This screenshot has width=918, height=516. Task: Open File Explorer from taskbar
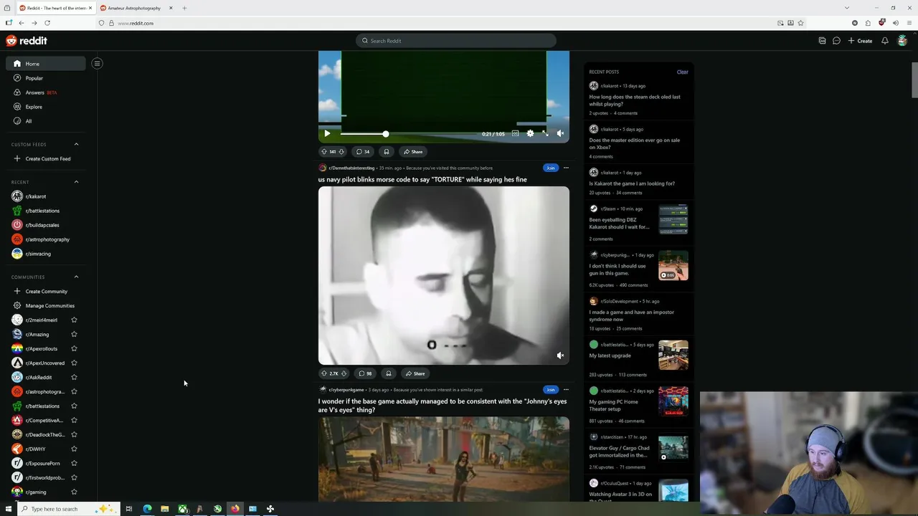pyautogui.click(x=165, y=509)
